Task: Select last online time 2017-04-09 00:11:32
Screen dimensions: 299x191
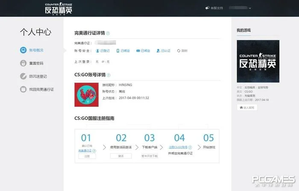Action: coord(134,98)
